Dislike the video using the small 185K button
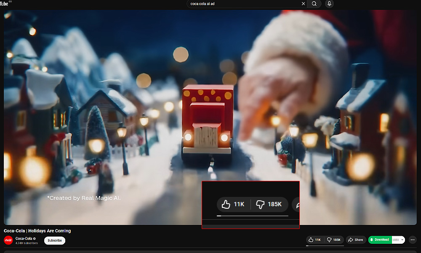This screenshot has height=253, width=421. [334, 240]
